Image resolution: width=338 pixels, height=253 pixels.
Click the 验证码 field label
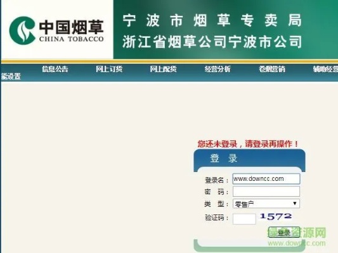coord(216,218)
